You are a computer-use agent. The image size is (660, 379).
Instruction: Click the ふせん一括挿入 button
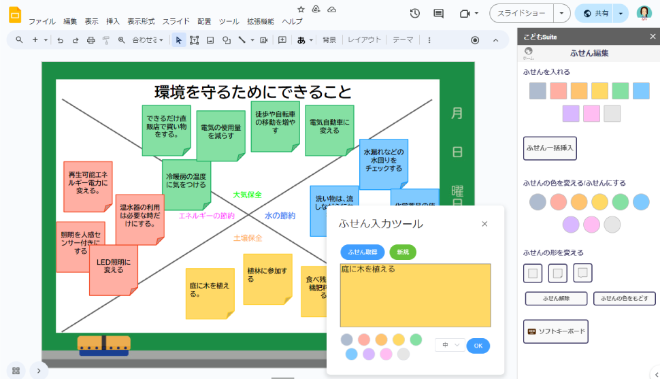pyautogui.click(x=550, y=148)
